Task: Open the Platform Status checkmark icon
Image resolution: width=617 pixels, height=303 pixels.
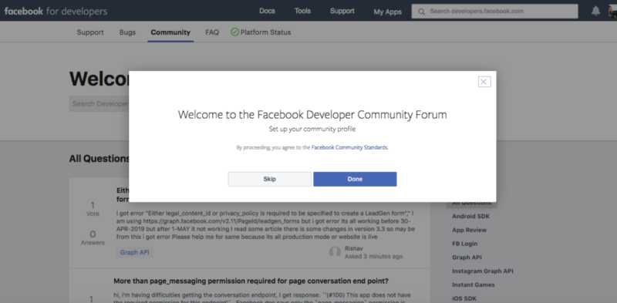Action: (x=235, y=32)
